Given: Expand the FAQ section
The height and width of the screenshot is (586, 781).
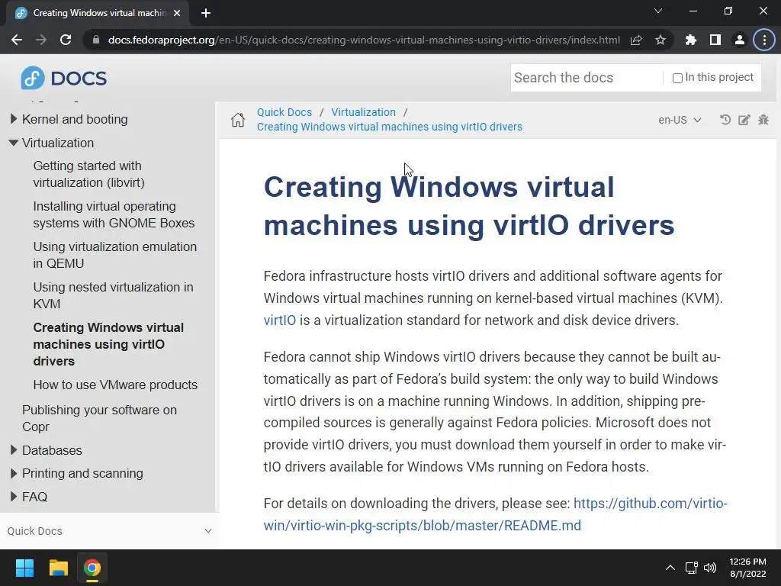Looking at the screenshot, I should 14,496.
